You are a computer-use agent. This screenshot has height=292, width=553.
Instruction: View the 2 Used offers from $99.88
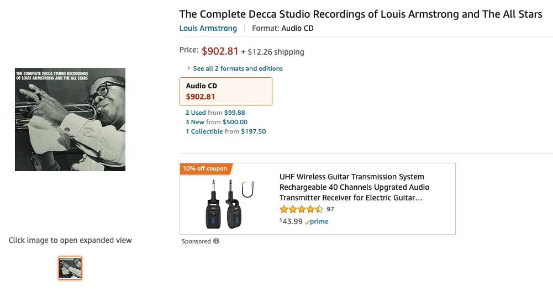pyautogui.click(x=215, y=113)
